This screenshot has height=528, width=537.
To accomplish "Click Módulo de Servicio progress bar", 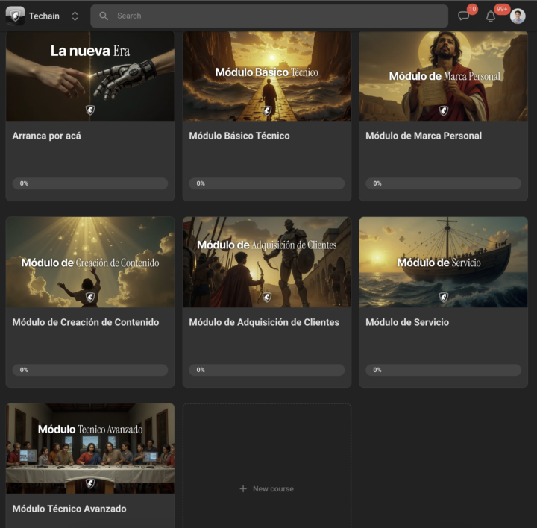I will coord(444,370).
